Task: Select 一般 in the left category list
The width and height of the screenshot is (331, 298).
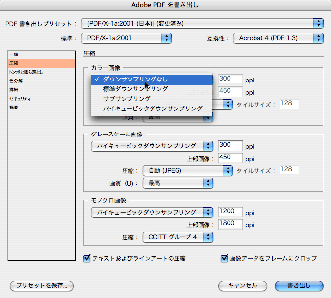Action: point(42,54)
